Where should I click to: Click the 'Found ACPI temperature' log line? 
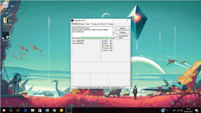point(81,28)
